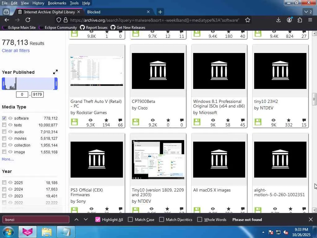Close the find bar
Viewport: 317px width, 238px height.
pos(311,220)
